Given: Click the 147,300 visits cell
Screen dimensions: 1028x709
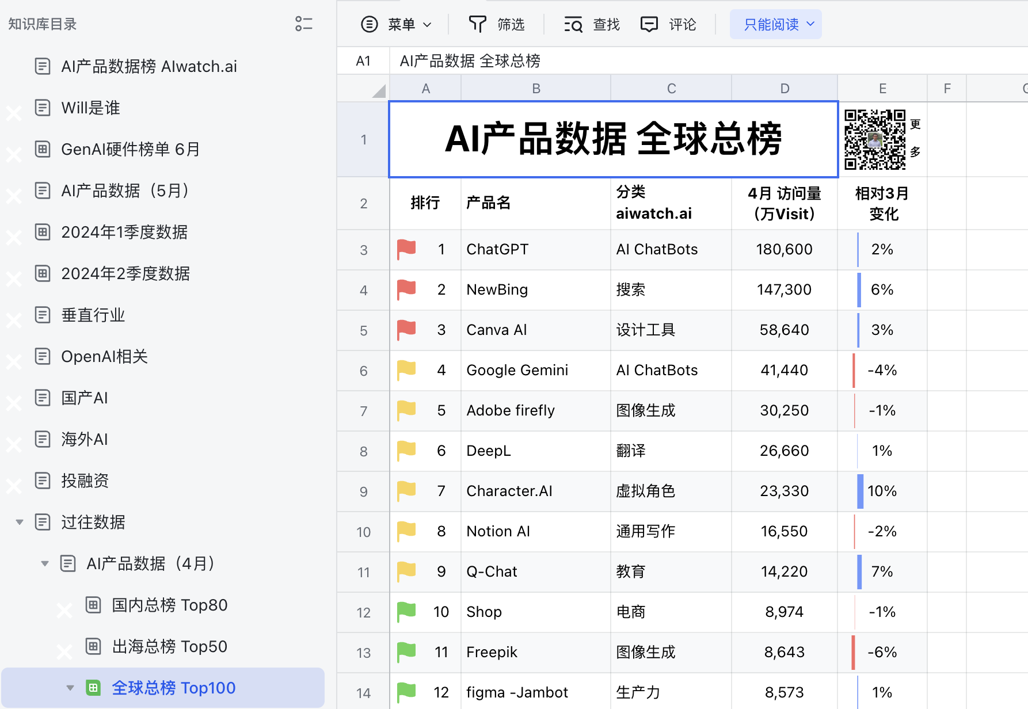Looking at the screenshot, I should click(x=785, y=290).
